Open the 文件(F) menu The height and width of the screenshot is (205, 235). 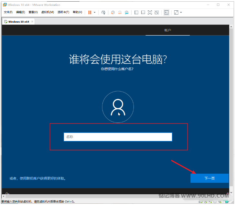(8, 12)
